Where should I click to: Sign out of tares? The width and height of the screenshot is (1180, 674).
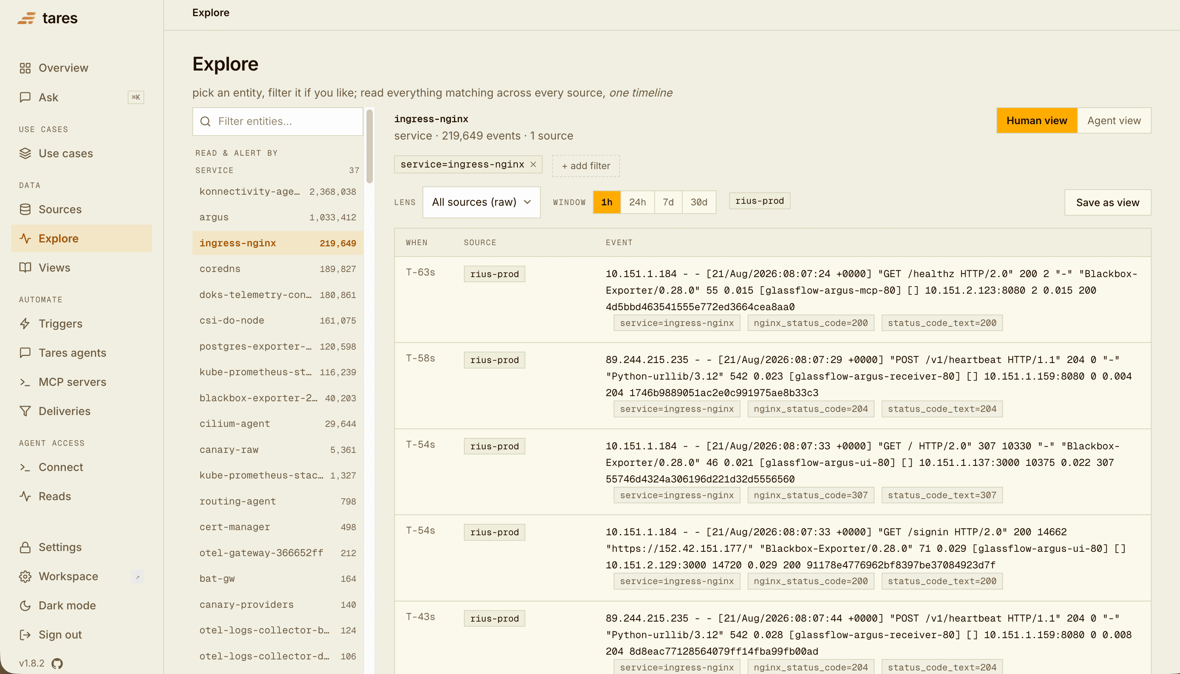click(x=82, y=635)
